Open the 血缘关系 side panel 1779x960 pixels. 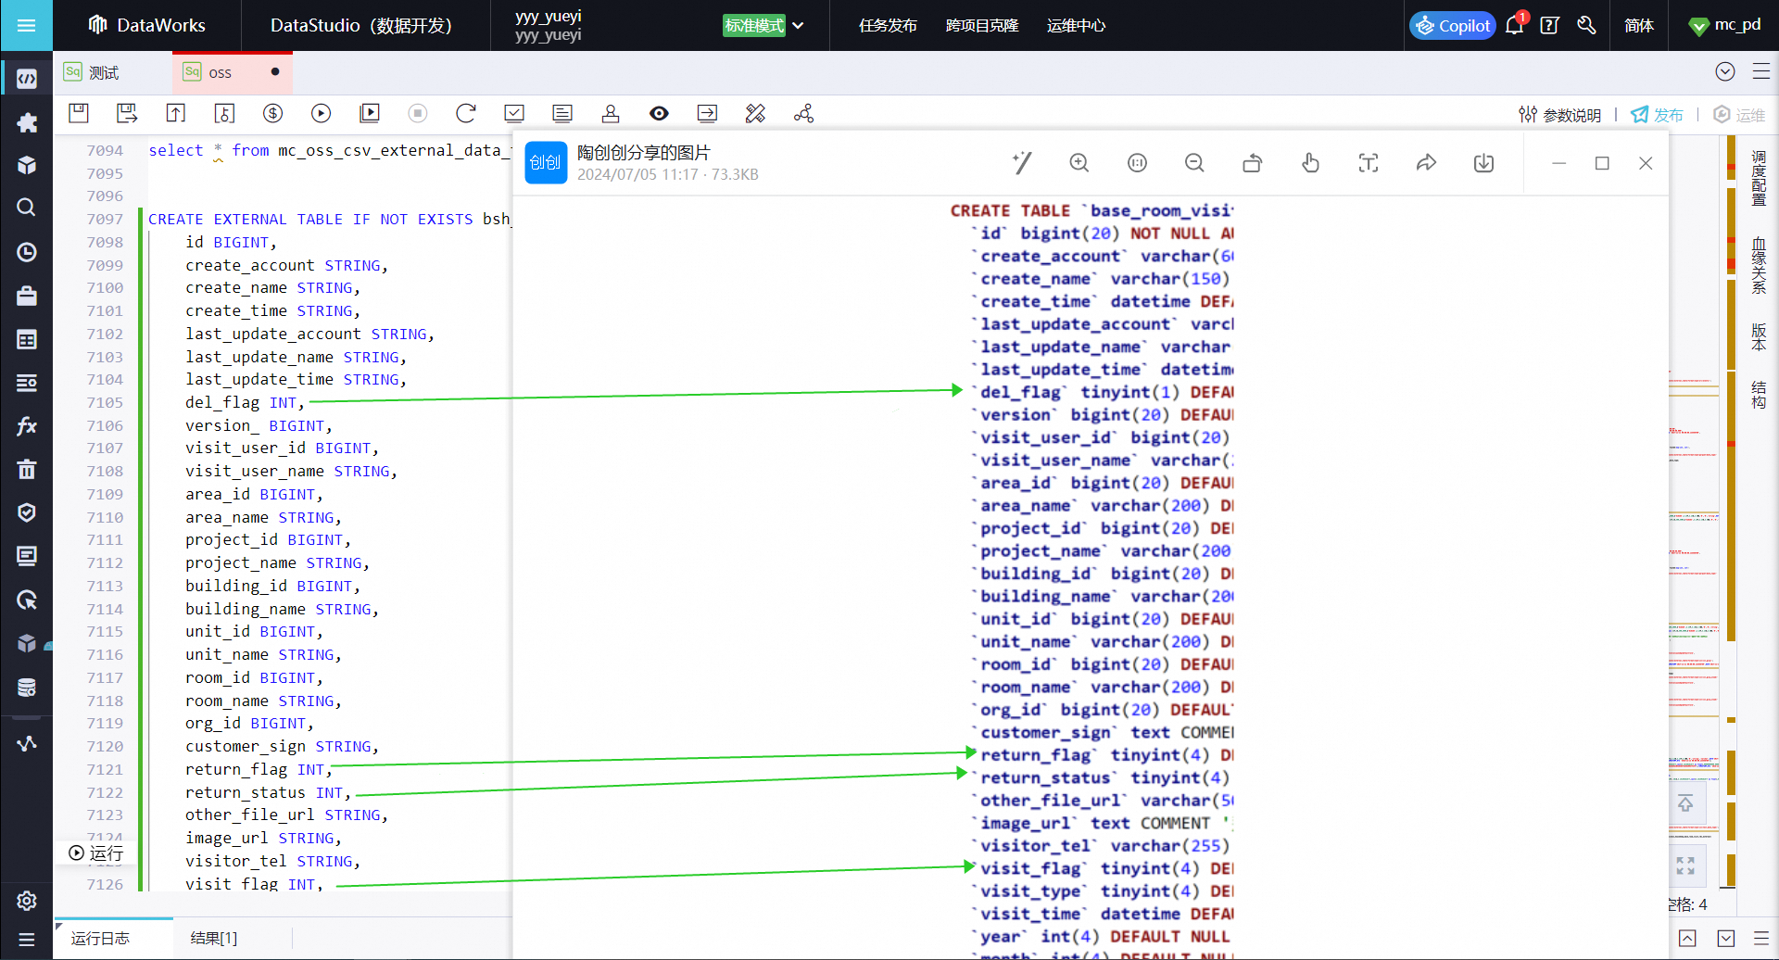click(x=1759, y=266)
